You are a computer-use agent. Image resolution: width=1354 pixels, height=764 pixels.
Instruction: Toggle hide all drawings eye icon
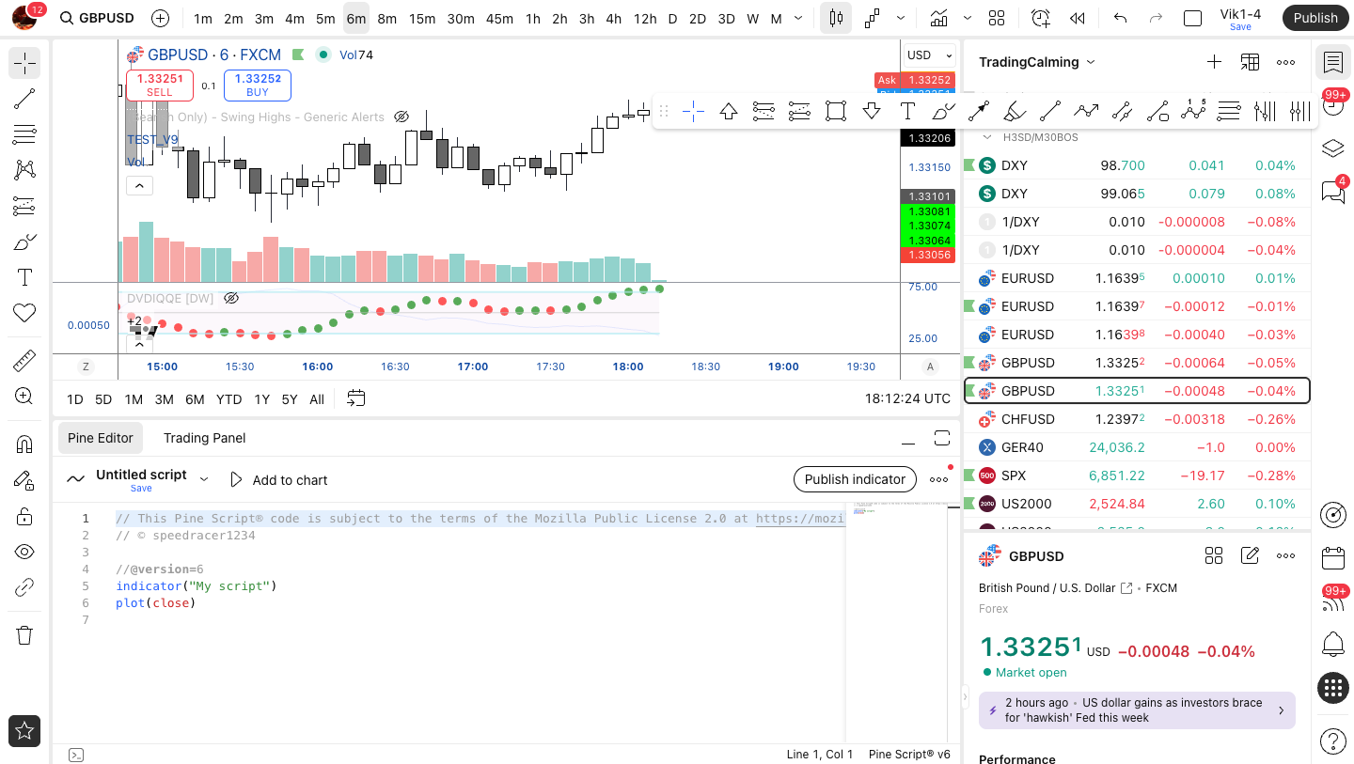pyautogui.click(x=24, y=552)
